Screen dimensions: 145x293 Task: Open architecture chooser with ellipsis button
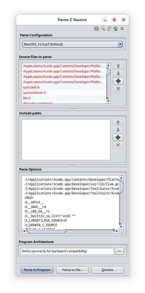tap(119, 251)
